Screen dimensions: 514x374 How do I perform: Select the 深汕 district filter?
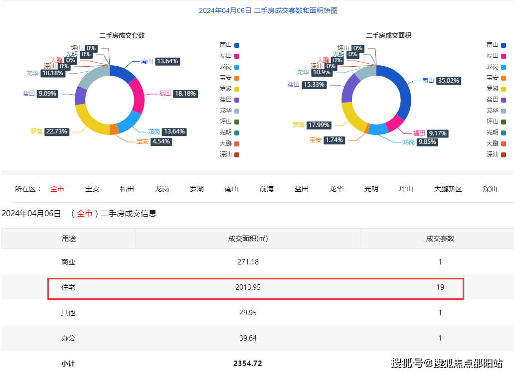[490, 189]
